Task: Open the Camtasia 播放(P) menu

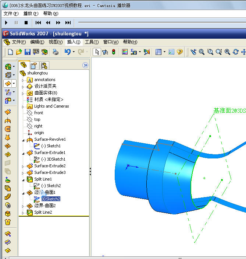Action: click(x=31, y=14)
